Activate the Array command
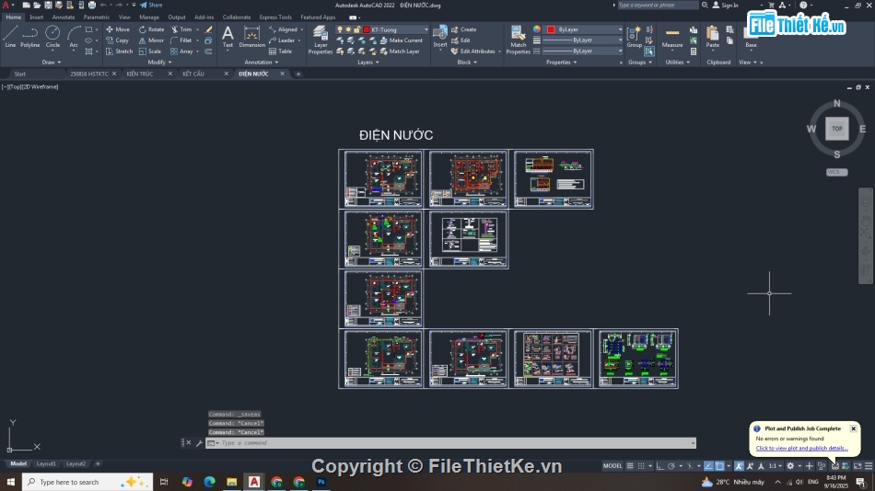 click(182, 51)
